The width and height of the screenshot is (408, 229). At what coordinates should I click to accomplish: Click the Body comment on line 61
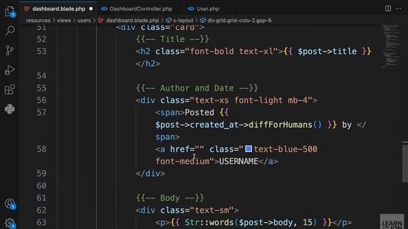click(170, 198)
